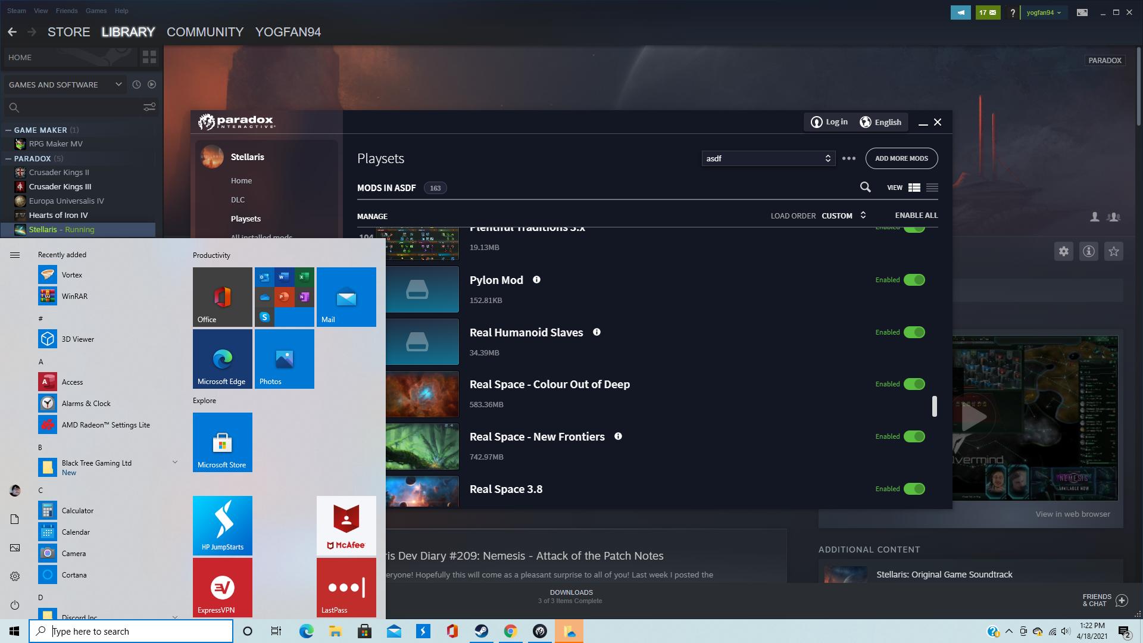Open Office tile in Start menu
This screenshot has height=643, width=1143.
point(223,297)
